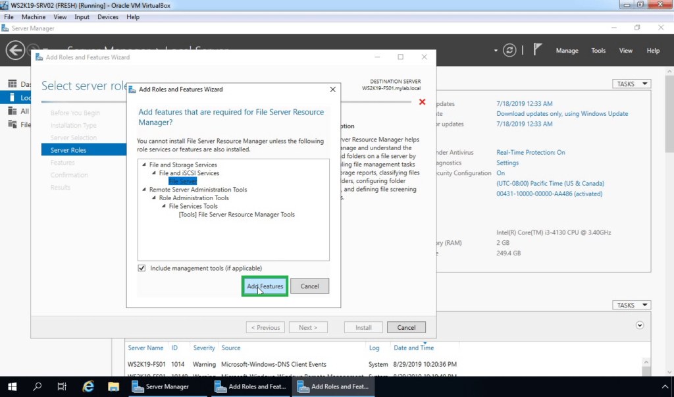
Task: Collapse File and iSCSI Services node
Action: [154, 173]
